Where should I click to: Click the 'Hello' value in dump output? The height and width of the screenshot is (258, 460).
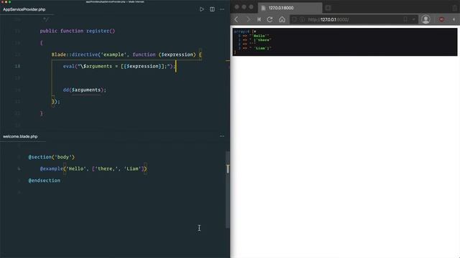click(259, 36)
